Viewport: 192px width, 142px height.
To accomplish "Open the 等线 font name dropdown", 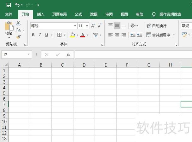I will click(75, 26).
